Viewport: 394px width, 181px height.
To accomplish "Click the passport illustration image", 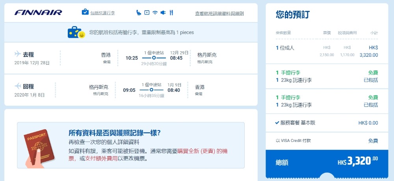I will pyautogui.click(x=39, y=148).
